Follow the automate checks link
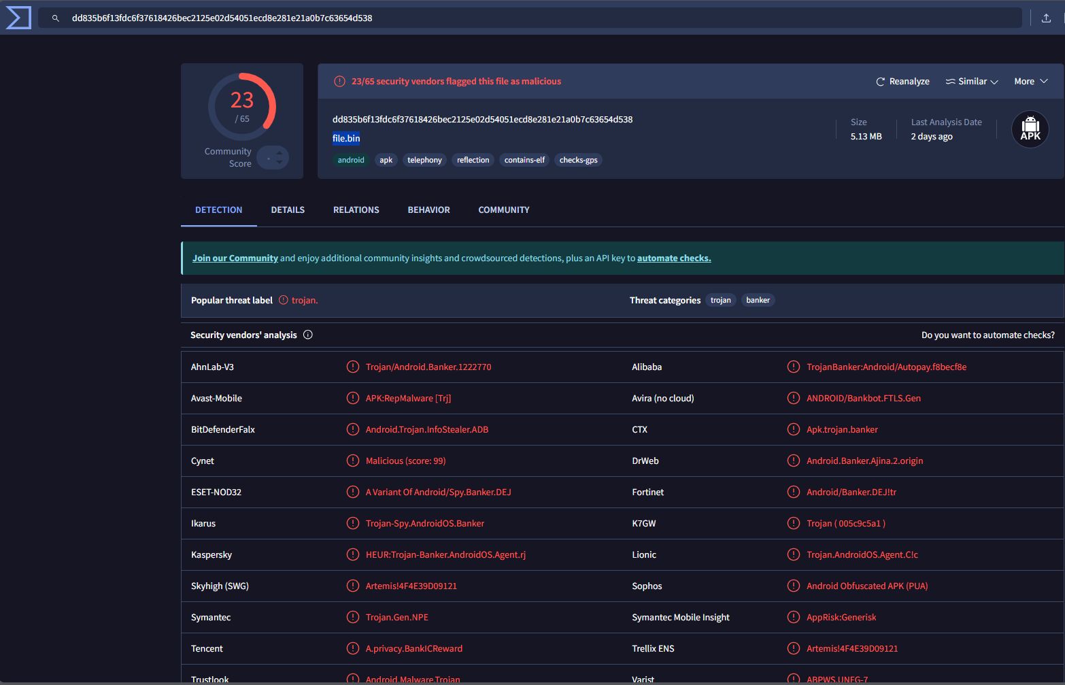Image resolution: width=1065 pixels, height=685 pixels. coord(674,258)
